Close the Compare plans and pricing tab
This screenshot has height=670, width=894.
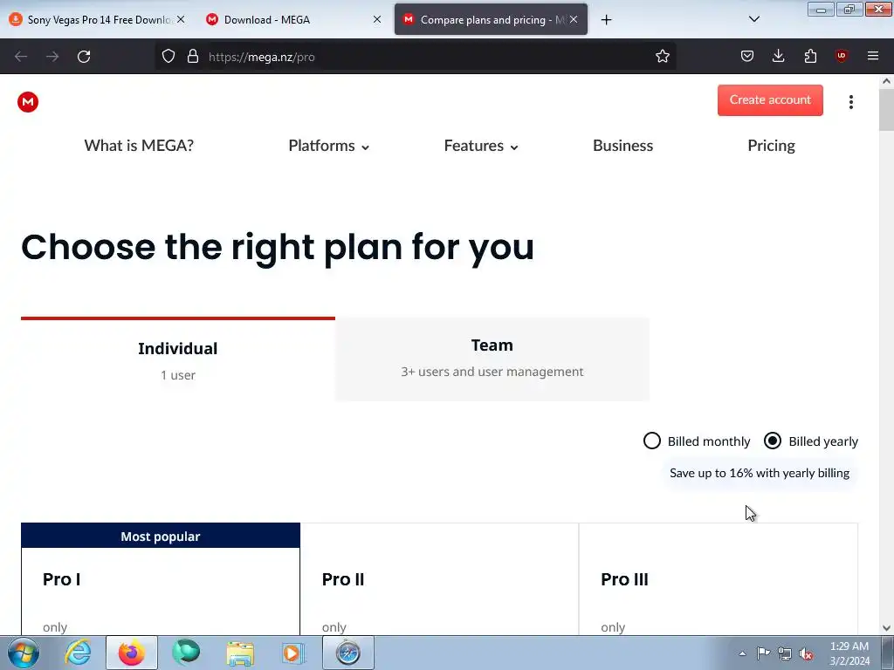574,19
